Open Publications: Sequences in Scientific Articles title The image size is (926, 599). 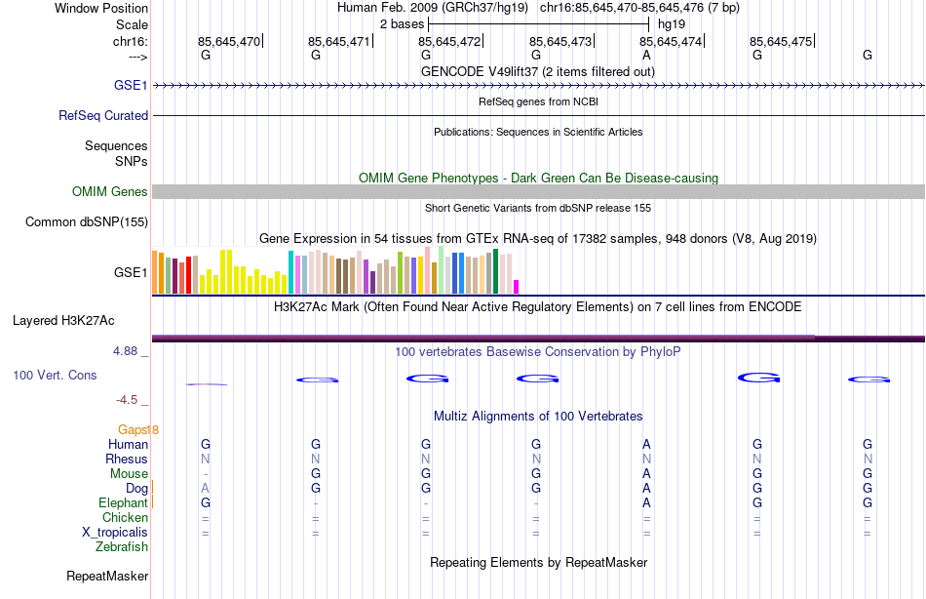(x=538, y=132)
